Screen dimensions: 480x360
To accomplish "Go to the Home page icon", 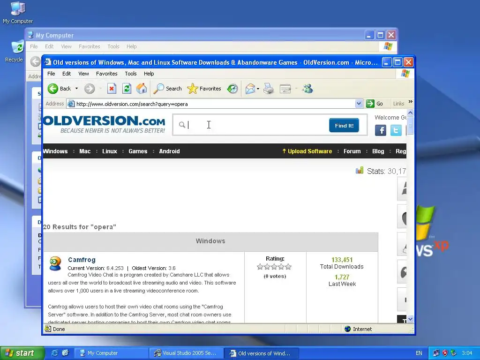I will tap(142, 89).
